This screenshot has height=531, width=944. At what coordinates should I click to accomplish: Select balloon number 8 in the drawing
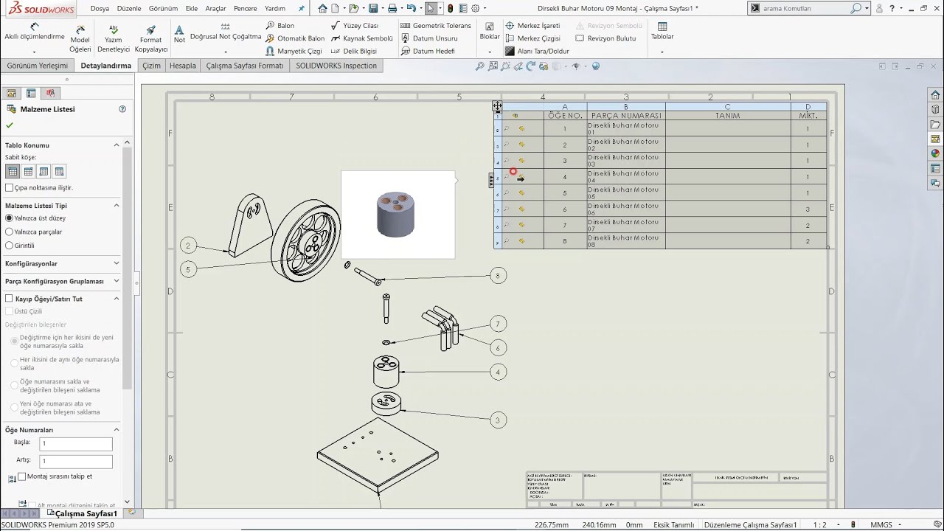click(498, 276)
